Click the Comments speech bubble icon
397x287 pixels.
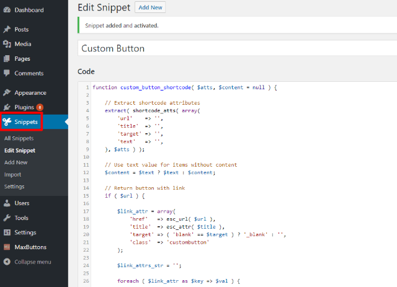click(x=7, y=73)
